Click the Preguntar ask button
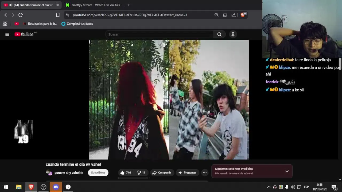The image size is (342, 192). [x=187, y=173]
